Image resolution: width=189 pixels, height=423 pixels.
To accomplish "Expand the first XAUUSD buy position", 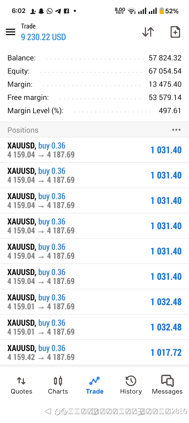I will (x=94, y=150).
